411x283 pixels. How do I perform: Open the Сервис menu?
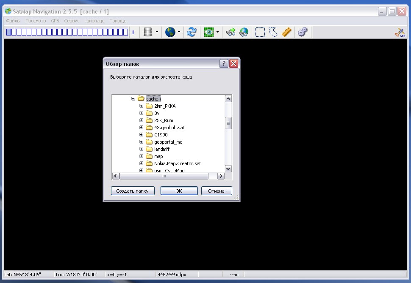pos(72,21)
